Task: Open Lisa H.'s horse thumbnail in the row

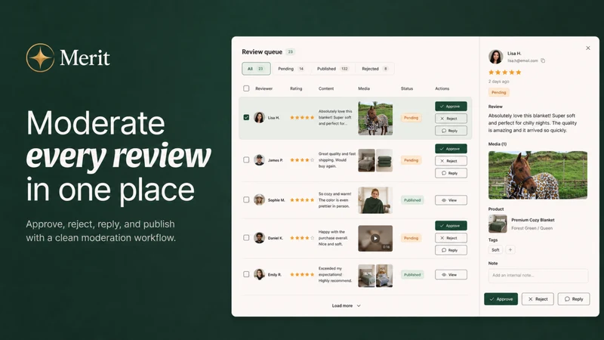Action: 375,119
